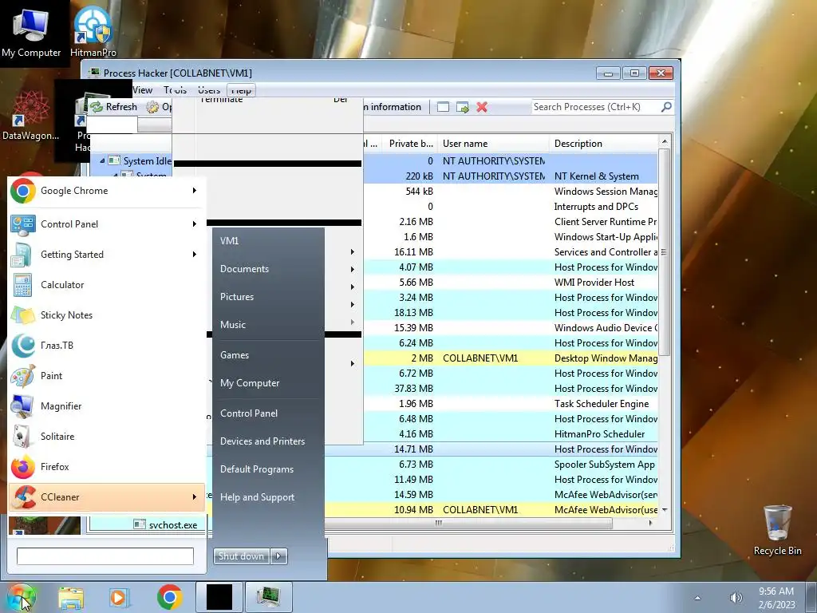Open Control Panel from the Start menu right pane
The image size is (817, 613).
(249, 413)
